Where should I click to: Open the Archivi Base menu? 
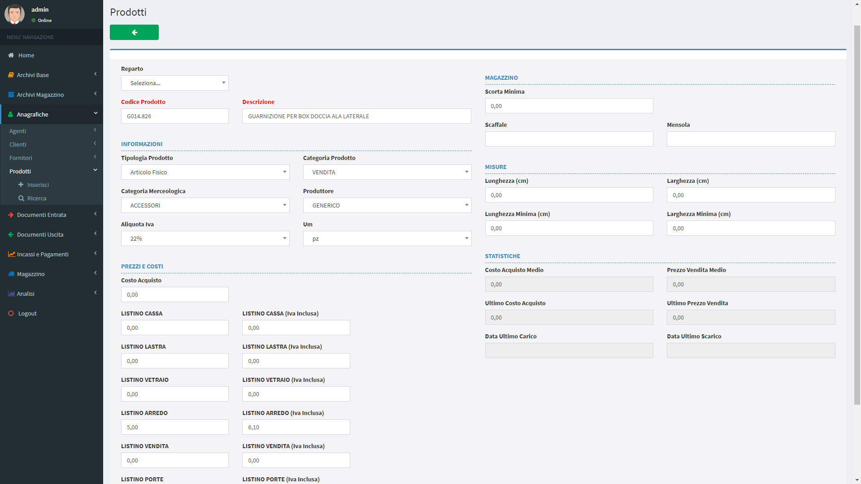[52, 75]
